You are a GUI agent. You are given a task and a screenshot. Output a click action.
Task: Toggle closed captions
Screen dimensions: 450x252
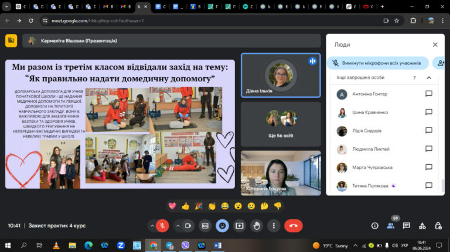pos(205,226)
